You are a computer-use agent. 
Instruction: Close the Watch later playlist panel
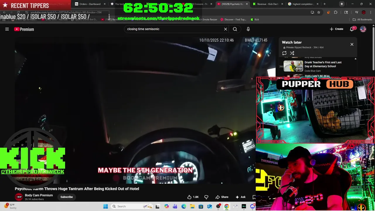point(352,44)
